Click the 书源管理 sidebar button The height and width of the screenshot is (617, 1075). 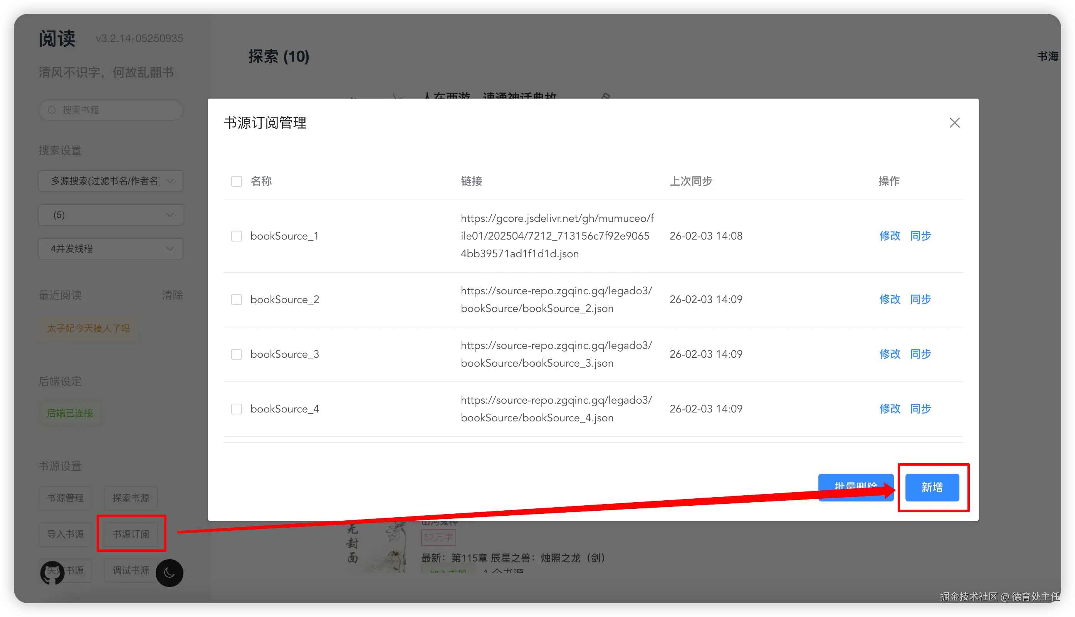click(x=66, y=498)
